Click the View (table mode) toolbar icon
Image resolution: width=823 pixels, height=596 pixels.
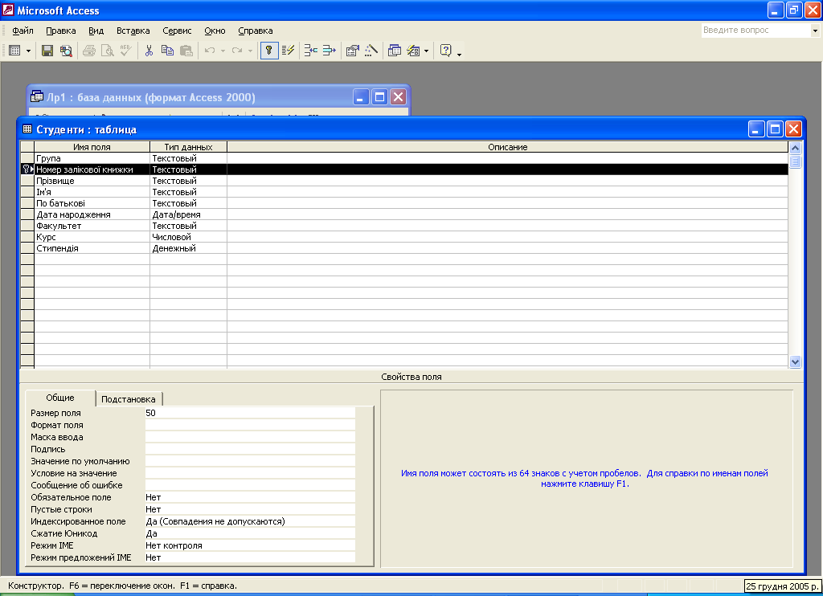tap(14, 51)
